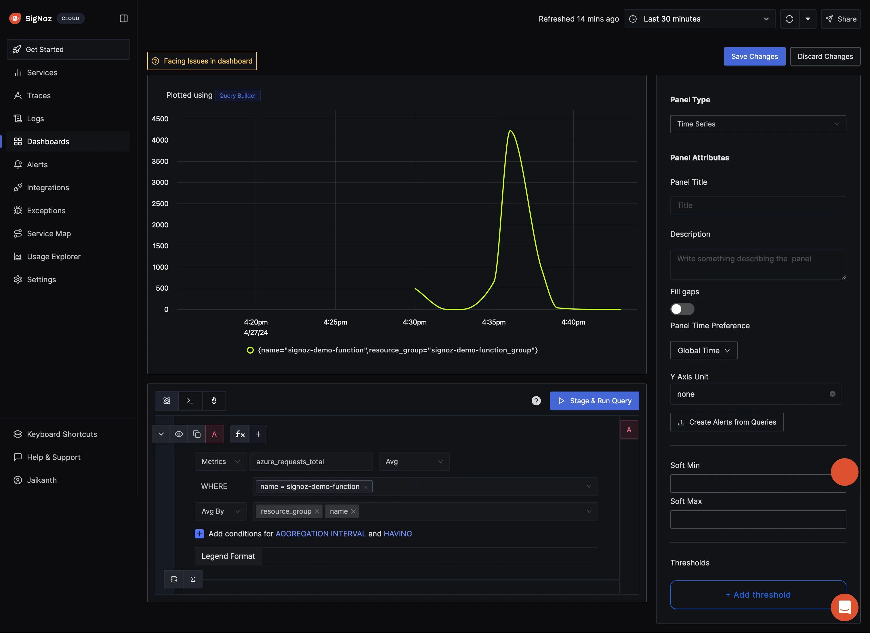Click Save Changes

point(755,56)
